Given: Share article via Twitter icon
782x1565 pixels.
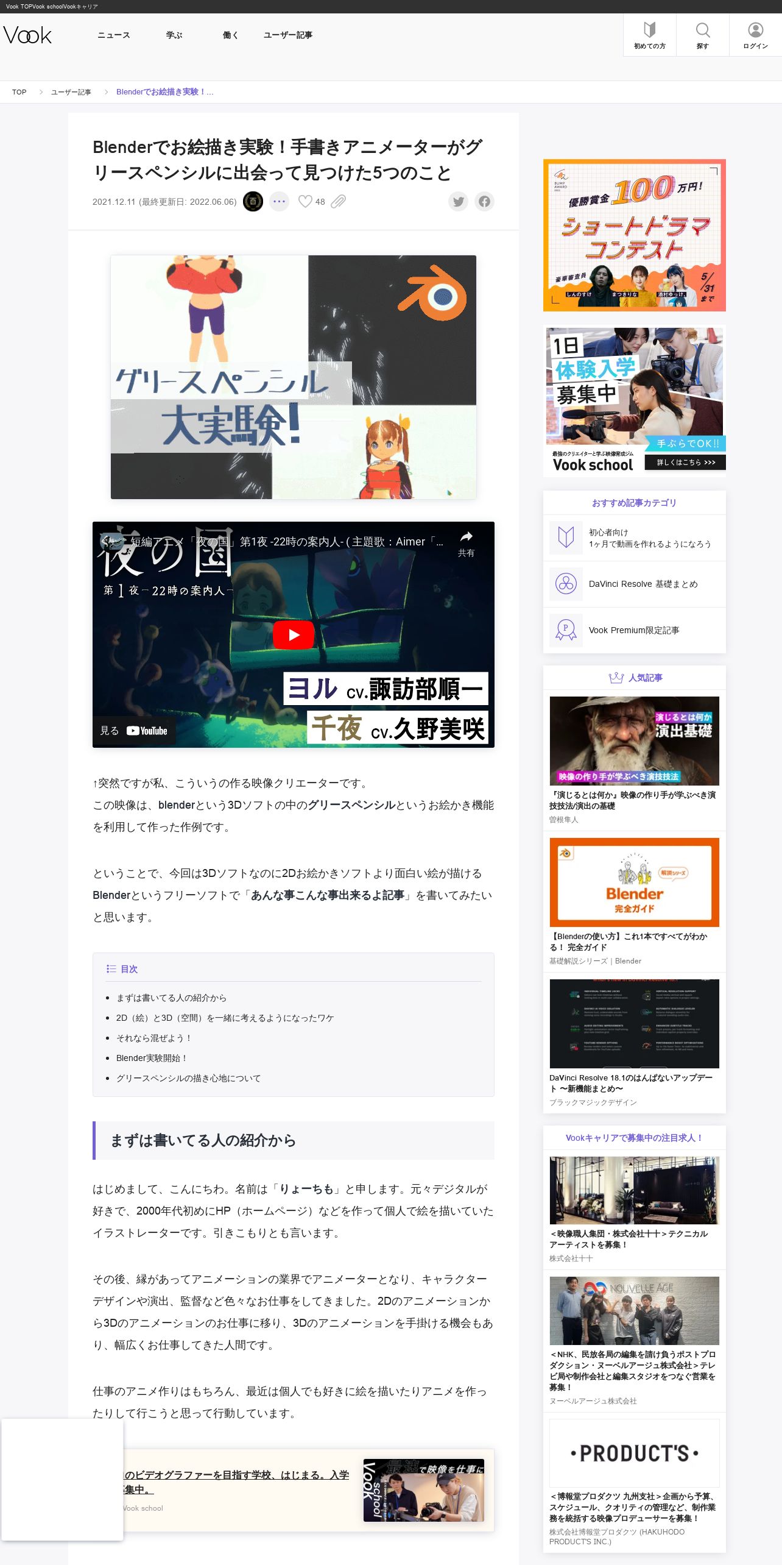Looking at the screenshot, I should coord(459,202).
